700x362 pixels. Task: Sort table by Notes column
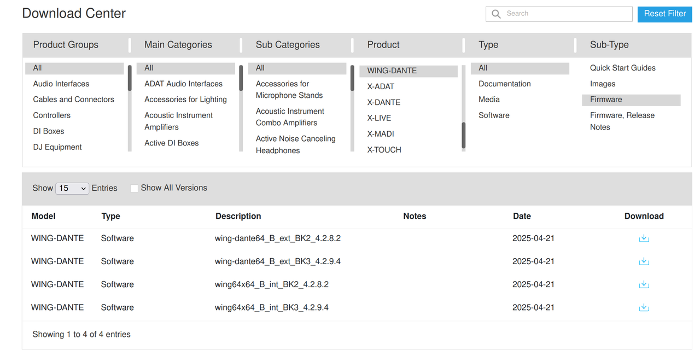point(415,217)
